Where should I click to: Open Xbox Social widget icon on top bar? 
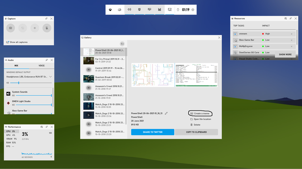pos(119,10)
